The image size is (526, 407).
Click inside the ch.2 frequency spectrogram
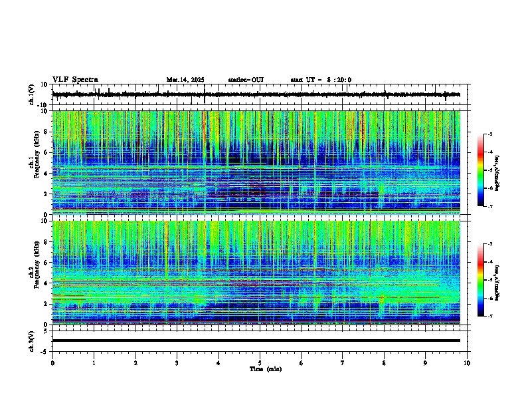[x=256, y=273]
